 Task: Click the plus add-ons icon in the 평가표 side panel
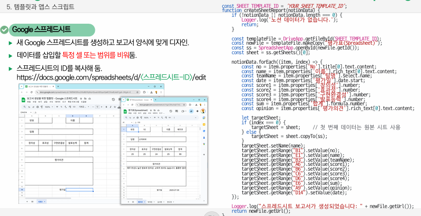204,154
